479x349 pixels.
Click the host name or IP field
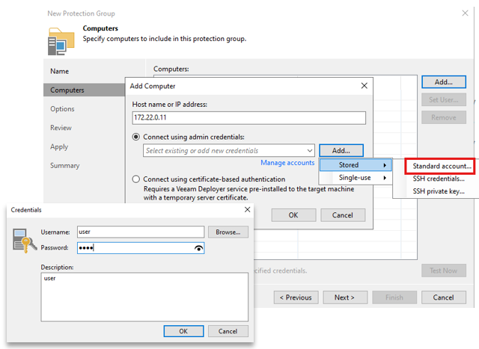tap(248, 118)
